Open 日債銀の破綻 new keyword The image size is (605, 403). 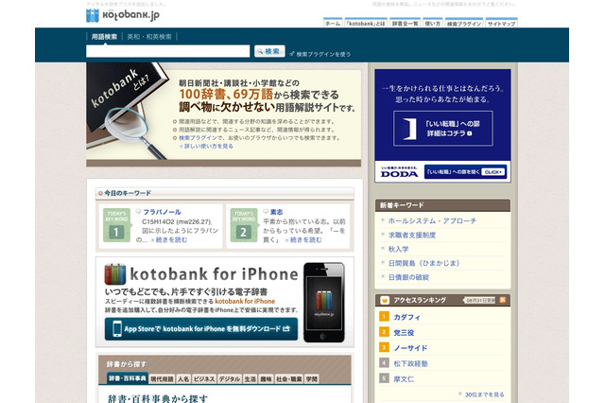click(408, 277)
